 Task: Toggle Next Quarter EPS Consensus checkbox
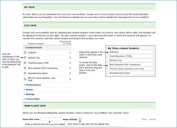25,68
